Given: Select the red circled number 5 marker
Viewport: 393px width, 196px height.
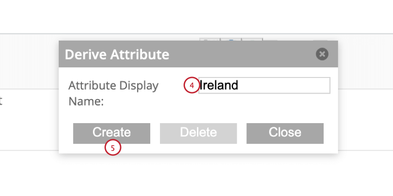Looking at the screenshot, I should click(113, 148).
